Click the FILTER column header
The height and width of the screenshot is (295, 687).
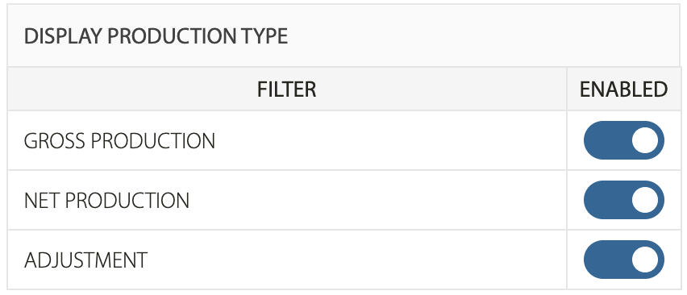(286, 89)
